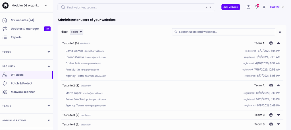Expand the TOOLS section
Image resolution: width=291 pixels, height=130 pixels.
tap(49, 52)
